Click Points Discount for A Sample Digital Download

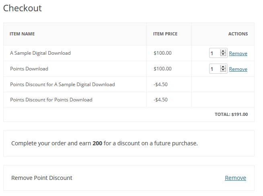pos(62,85)
